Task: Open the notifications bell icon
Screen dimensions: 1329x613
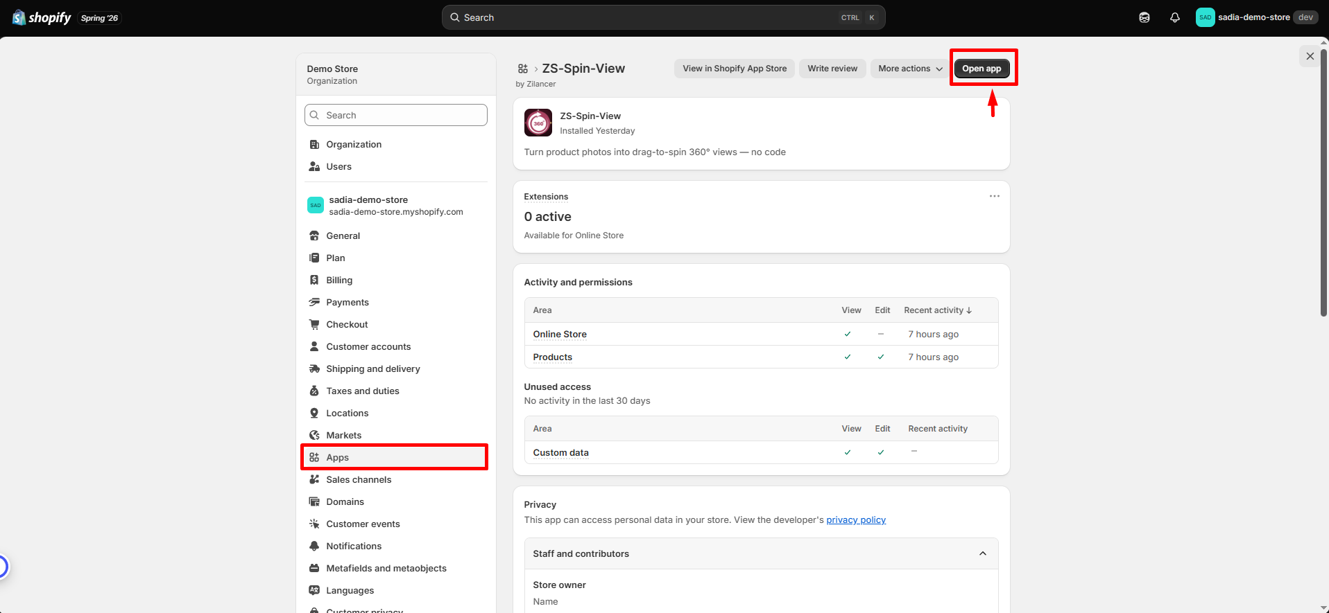Action: (1174, 17)
